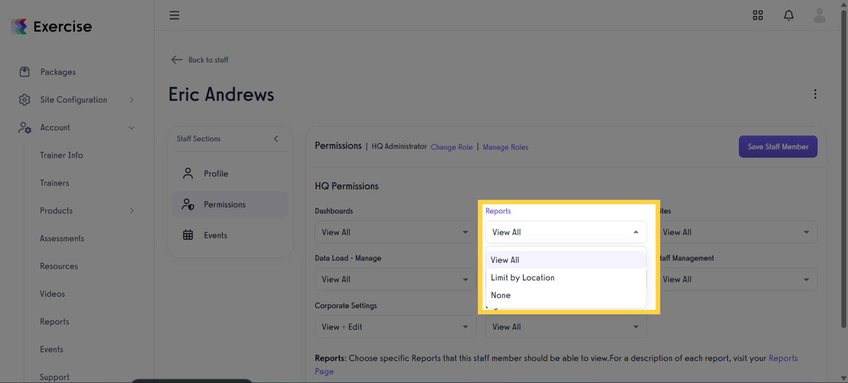Click the user avatar icon

pyautogui.click(x=819, y=15)
